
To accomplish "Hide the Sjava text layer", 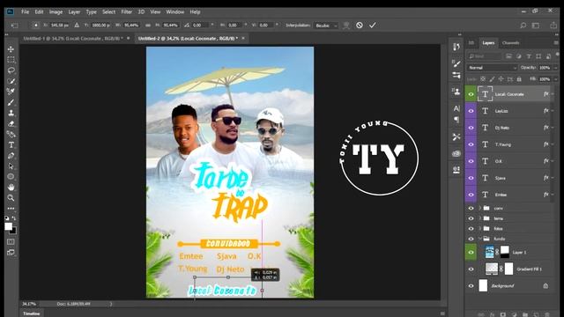I will click(471, 178).
